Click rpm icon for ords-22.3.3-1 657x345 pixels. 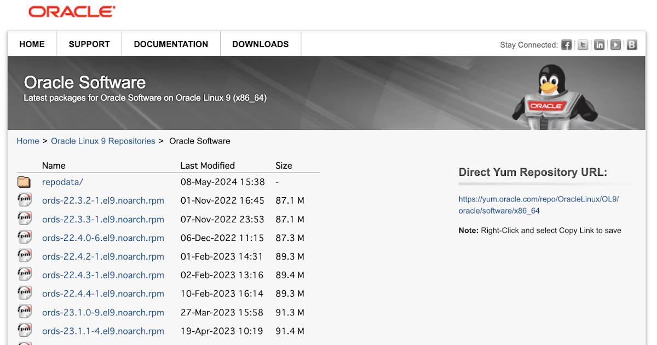(24, 219)
